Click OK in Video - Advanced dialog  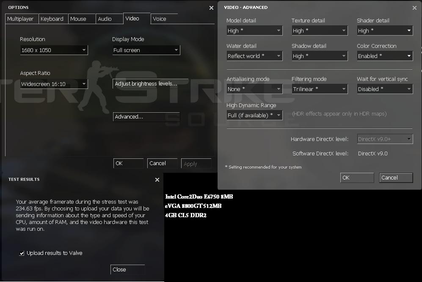(x=357, y=178)
